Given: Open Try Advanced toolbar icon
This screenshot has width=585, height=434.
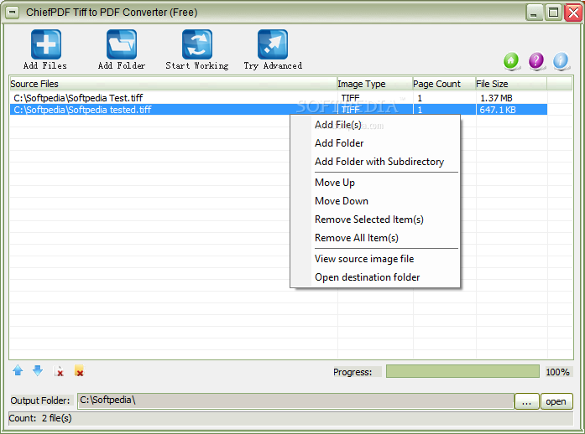Looking at the screenshot, I should pyautogui.click(x=273, y=44).
